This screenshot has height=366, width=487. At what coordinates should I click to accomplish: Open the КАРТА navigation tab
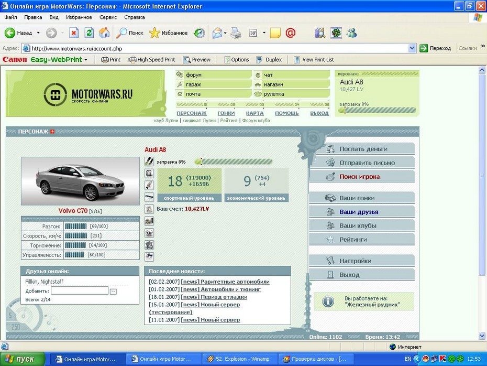pyautogui.click(x=254, y=113)
